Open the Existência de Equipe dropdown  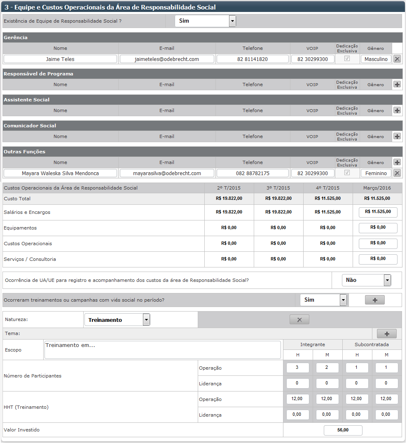pyautogui.click(x=232, y=21)
